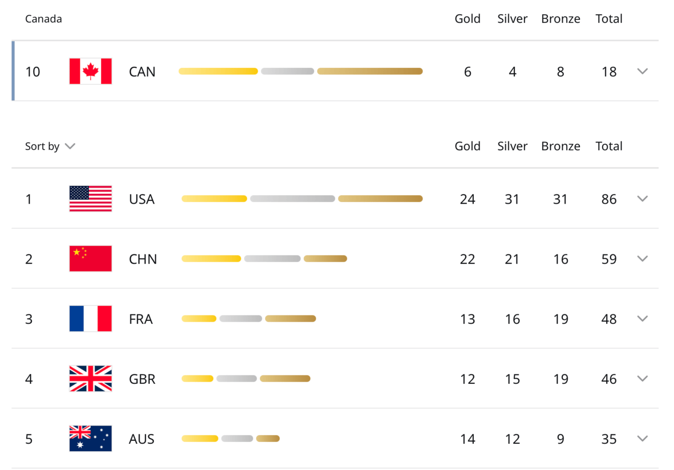Click the Great Britain flag icon
Viewport: 674px width, 470px height.
pyautogui.click(x=90, y=379)
